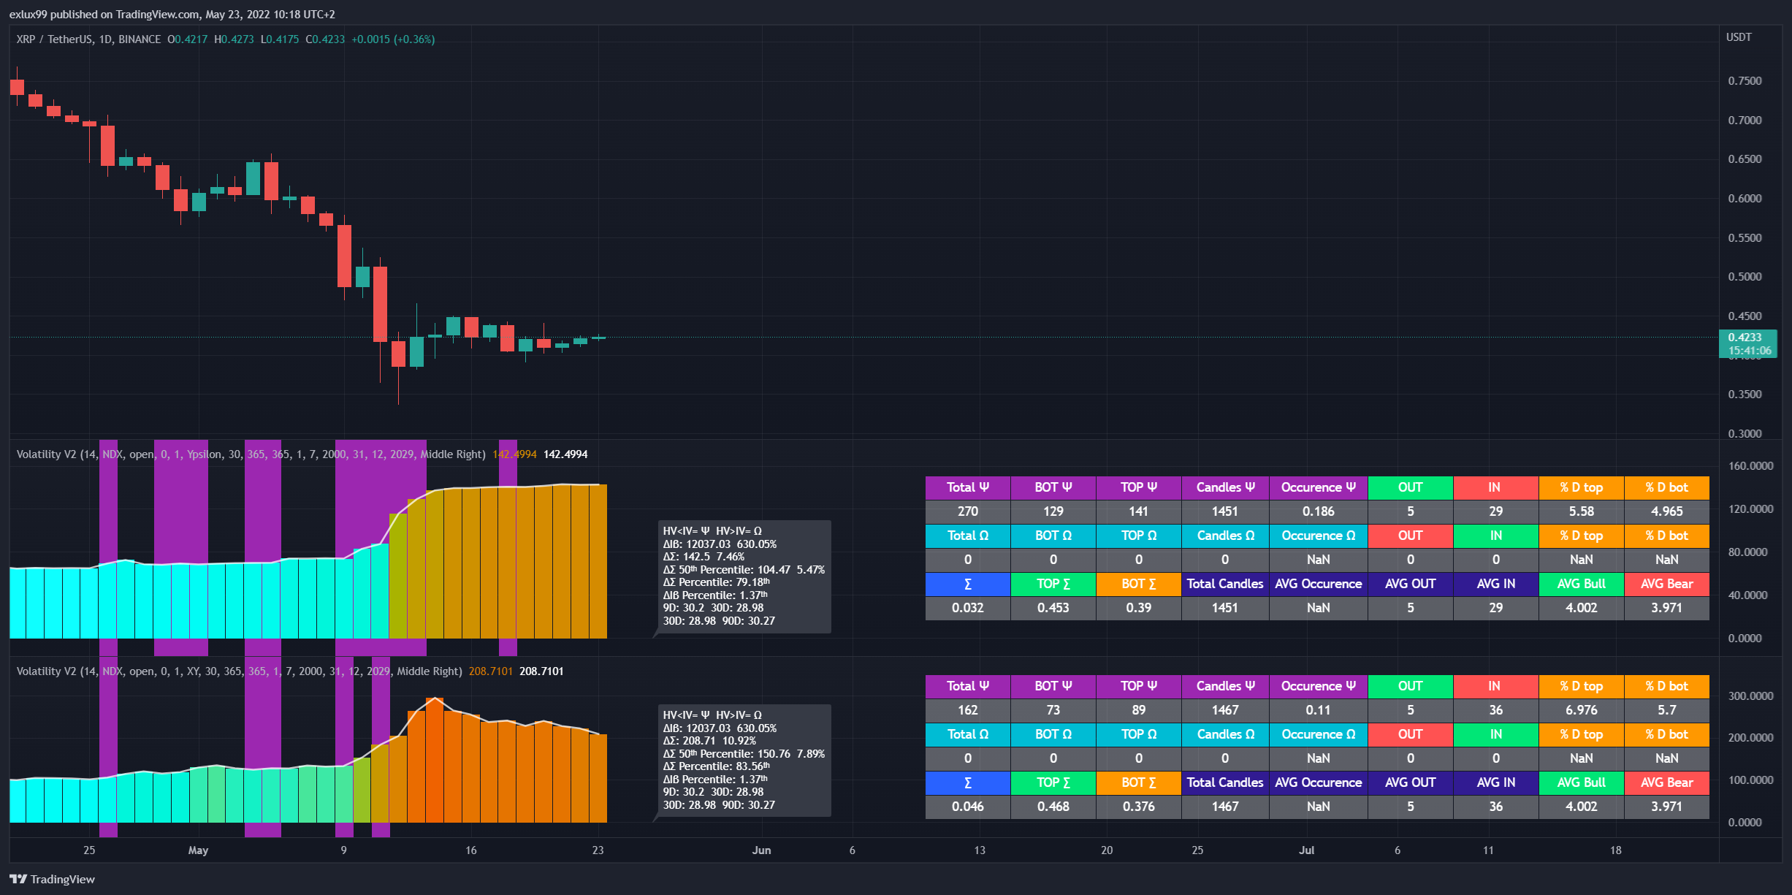Click the Total Ψ cell value 162
Viewport: 1792px width, 895px height.
968,710
